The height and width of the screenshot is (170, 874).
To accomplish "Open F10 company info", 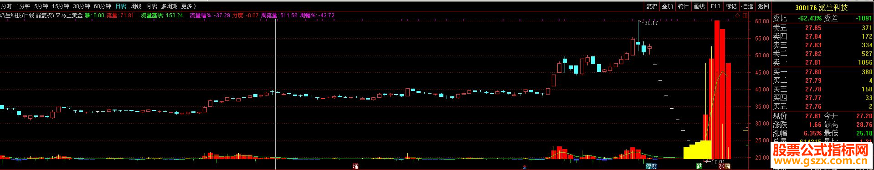I will [x=715, y=6].
